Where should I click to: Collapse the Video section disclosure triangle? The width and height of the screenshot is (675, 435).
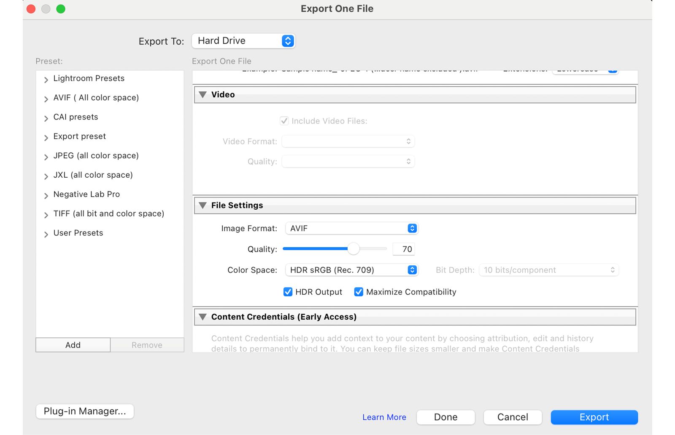point(203,95)
